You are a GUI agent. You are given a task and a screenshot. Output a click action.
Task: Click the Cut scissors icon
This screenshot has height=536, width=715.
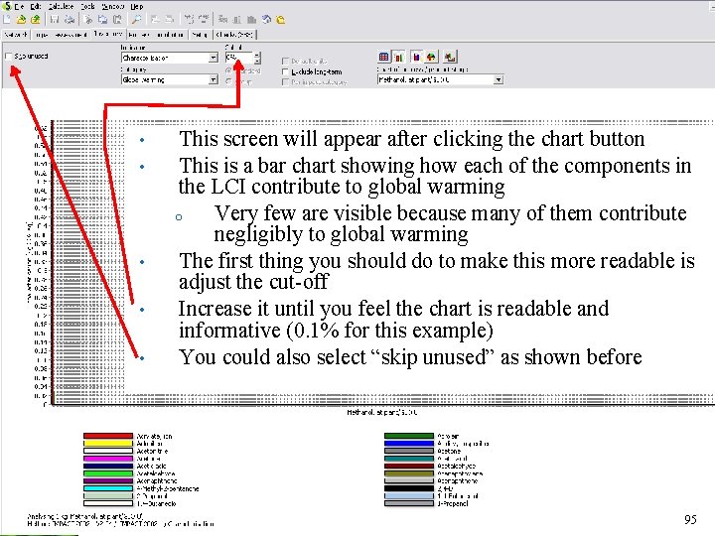click(89, 20)
